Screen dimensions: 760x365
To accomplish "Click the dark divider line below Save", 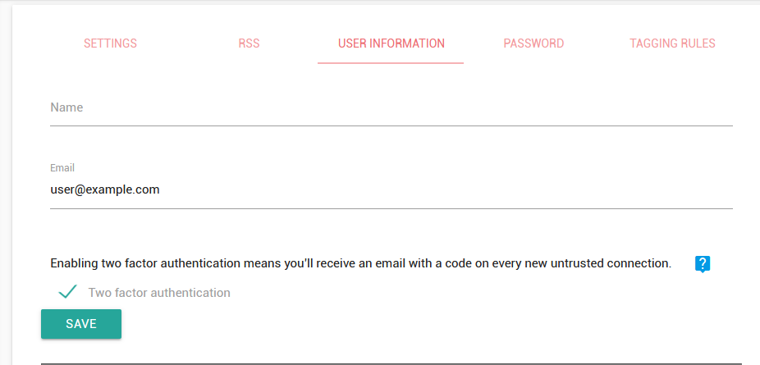I will [391, 363].
